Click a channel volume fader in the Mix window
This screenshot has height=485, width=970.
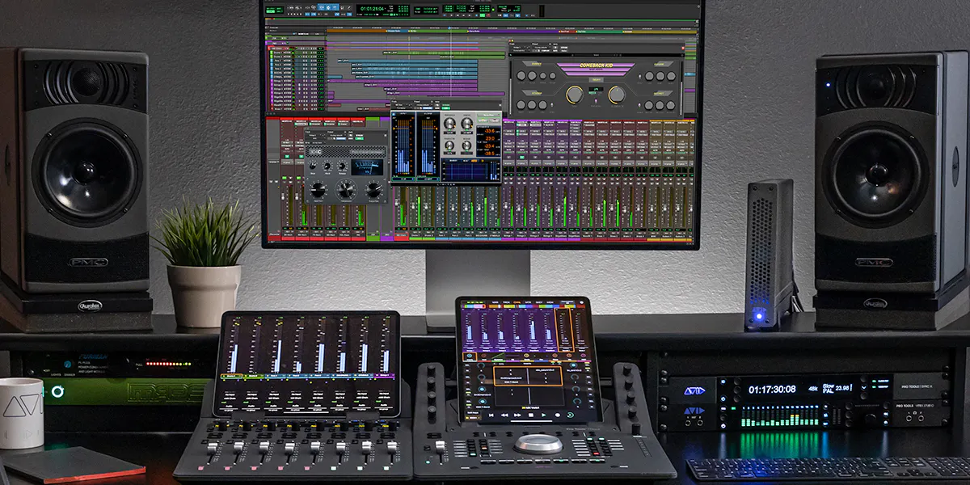(x=506, y=207)
